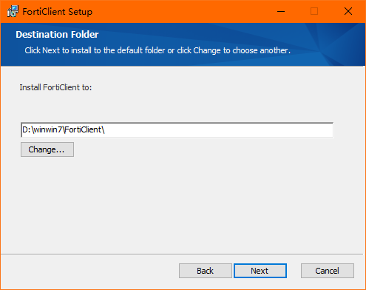Close the setup wizard with the X
Image resolution: width=366 pixels, height=290 pixels.
click(x=348, y=11)
